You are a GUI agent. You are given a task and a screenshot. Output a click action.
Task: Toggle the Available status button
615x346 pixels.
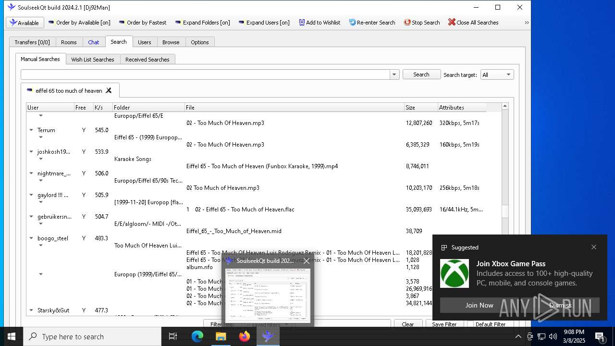[x=25, y=23]
